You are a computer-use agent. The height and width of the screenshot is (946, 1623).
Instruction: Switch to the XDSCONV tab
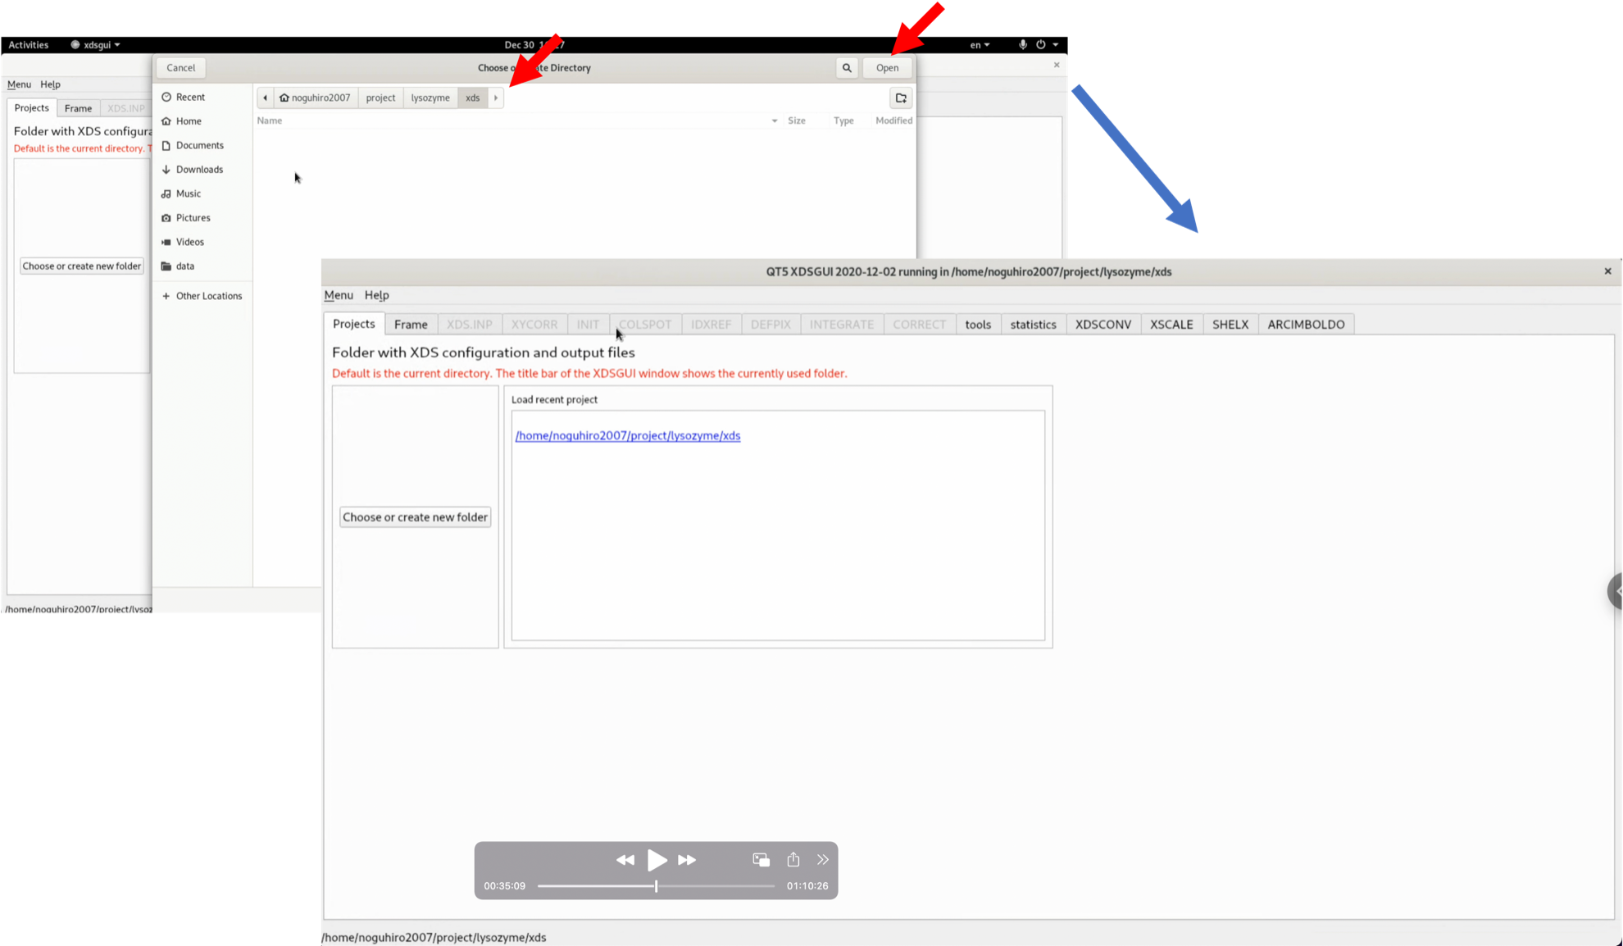(x=1102, y=325)
